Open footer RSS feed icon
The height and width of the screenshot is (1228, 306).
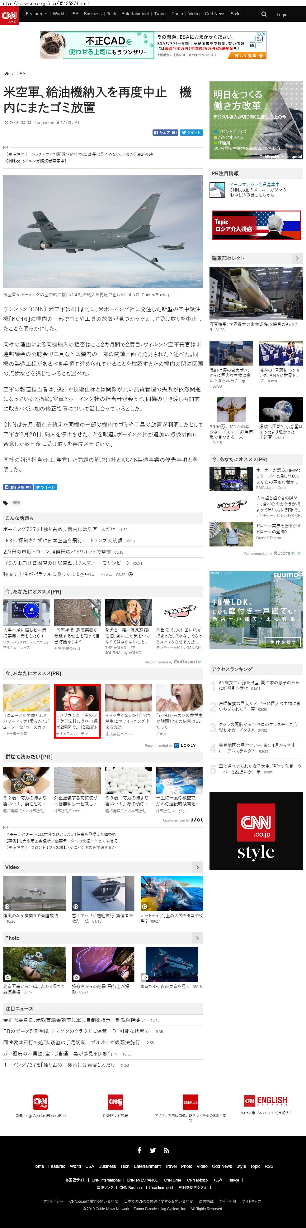click(167, 1150)
